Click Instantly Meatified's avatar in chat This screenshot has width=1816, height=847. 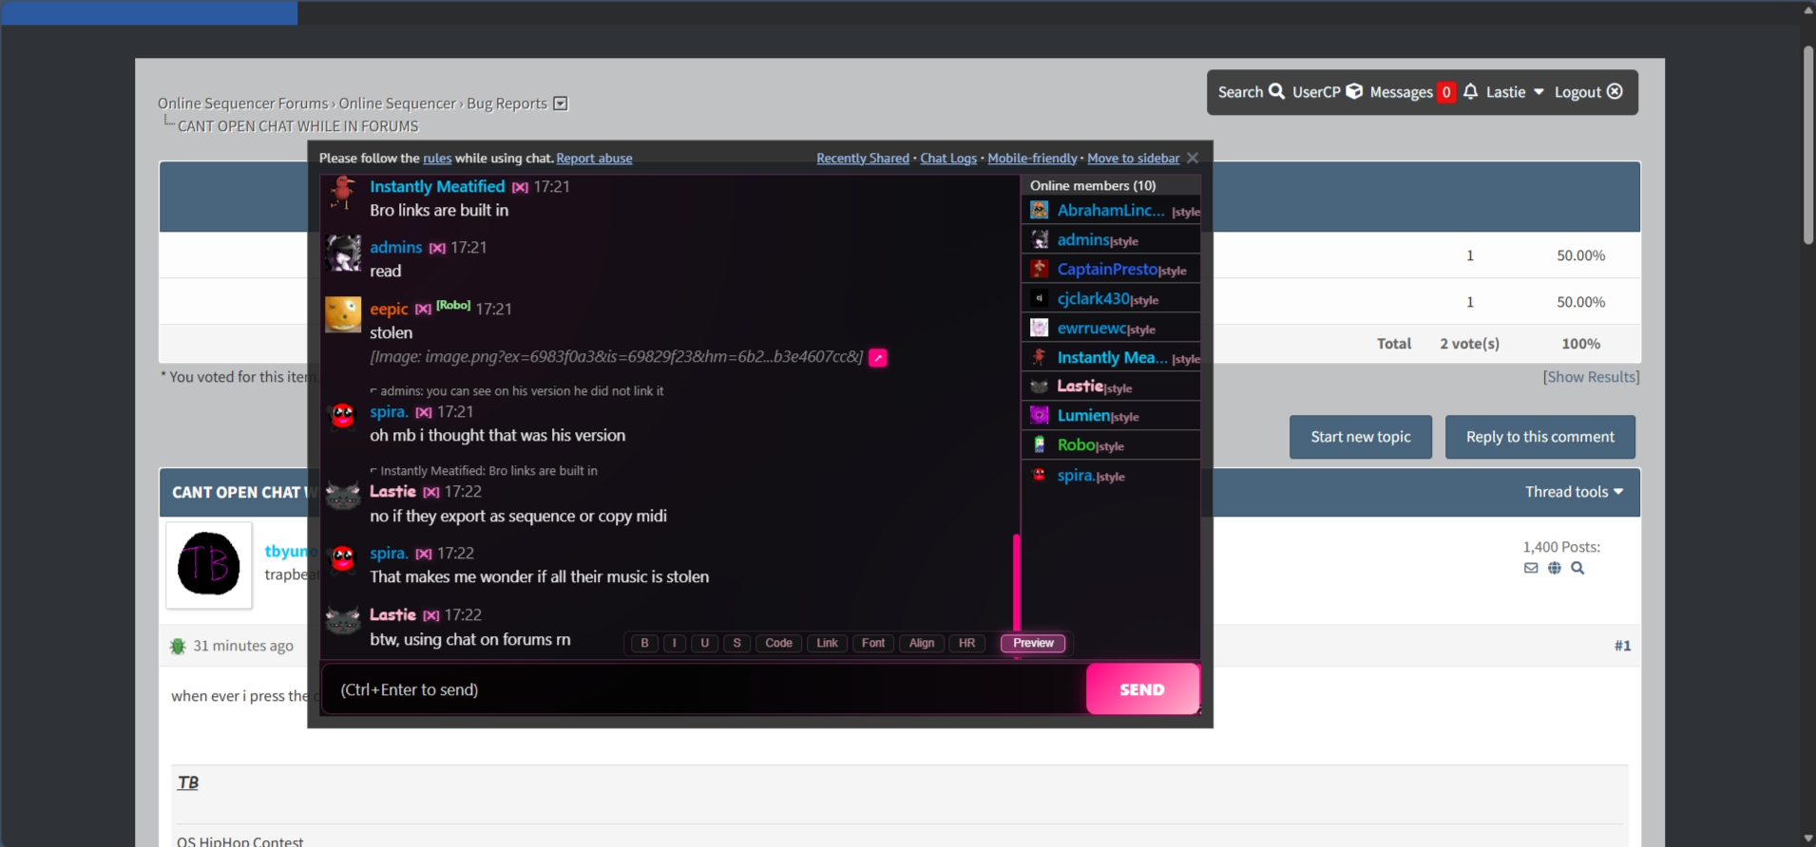pyautogui.click(x=343, y=194)
